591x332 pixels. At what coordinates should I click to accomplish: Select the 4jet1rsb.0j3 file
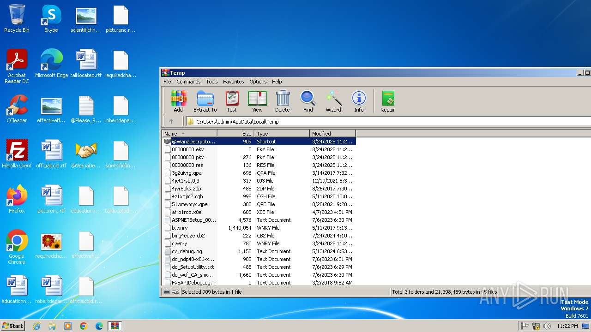[259, 181]
